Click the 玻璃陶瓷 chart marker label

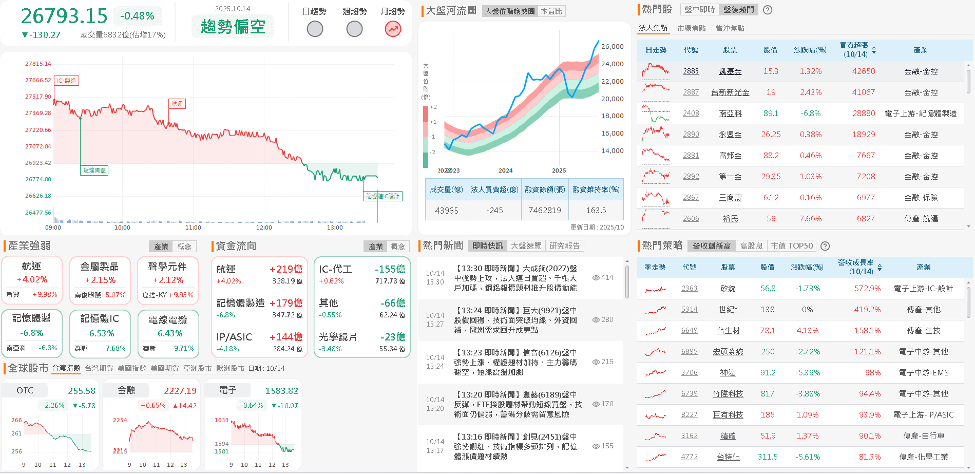[x=94, y=170]
